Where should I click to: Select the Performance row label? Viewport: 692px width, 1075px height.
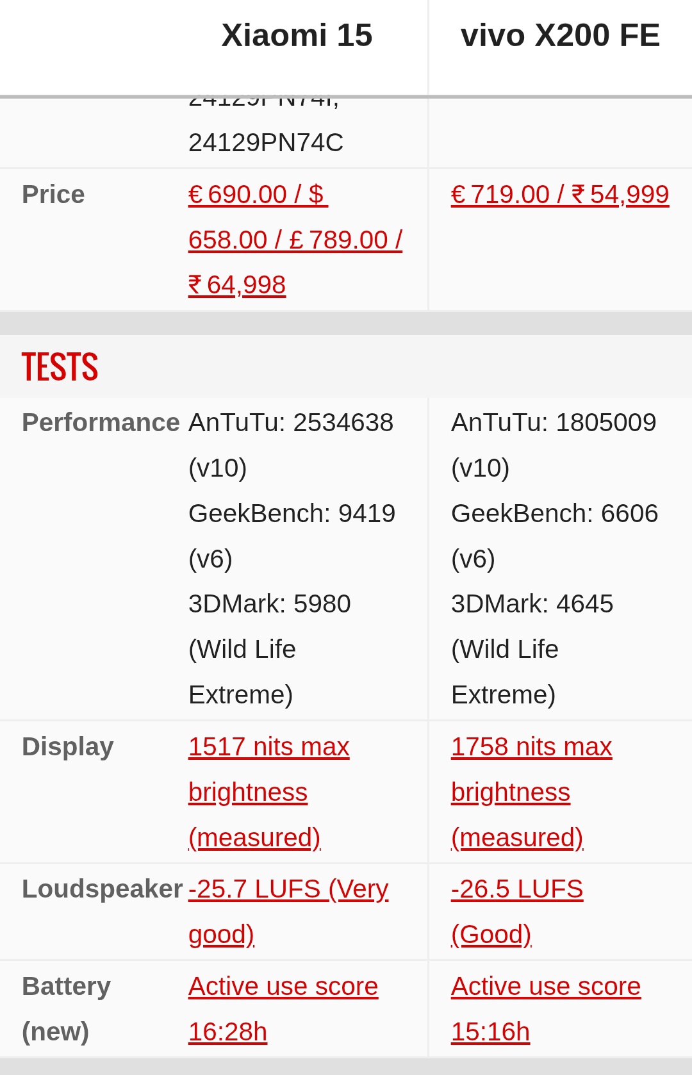pyautogui.click(x=101, y=423)
